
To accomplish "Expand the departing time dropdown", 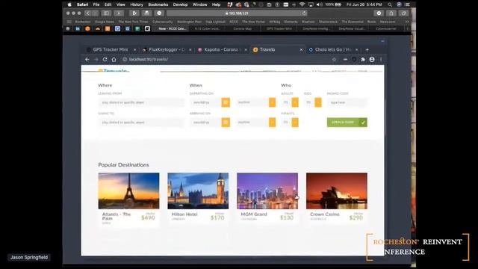I will (272, 102).
